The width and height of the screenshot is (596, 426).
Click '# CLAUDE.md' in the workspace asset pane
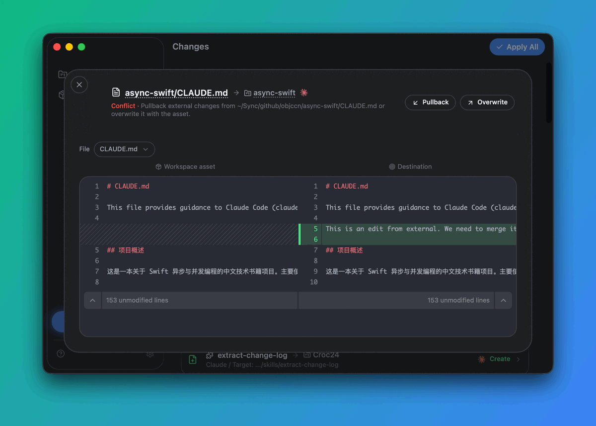[x=128, y=186]
